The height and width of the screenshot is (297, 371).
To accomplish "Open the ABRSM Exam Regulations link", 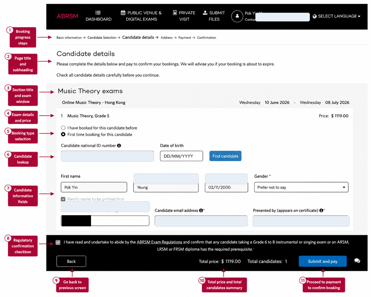I will pyautogui.click(x=159, y=242).
